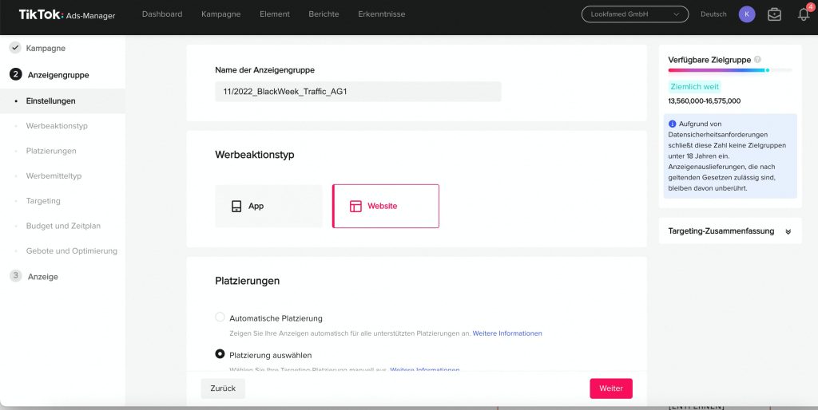Click the info icon in the blue notice
This screenshot has width=818, height=410.
(673, 124)
